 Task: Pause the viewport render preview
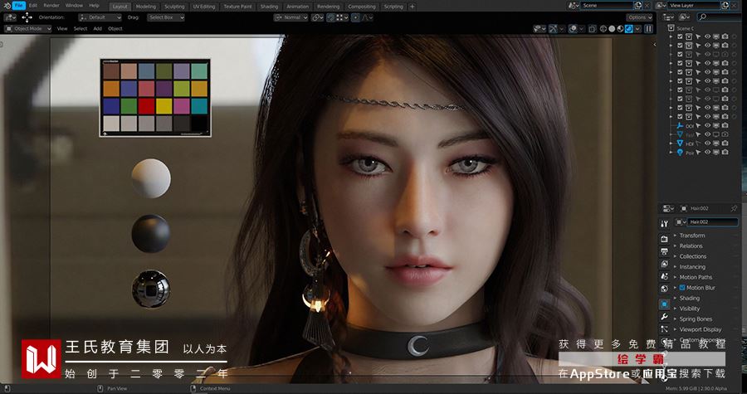click(x=648, y=29)
